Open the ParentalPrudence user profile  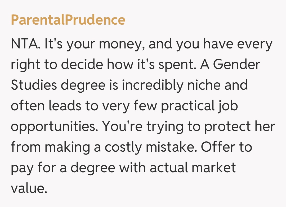[x=68, y=20]
